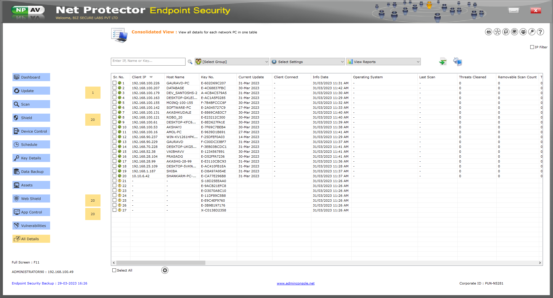This screenshot has width=553, height=298.
Task: Select the checkbox for host VAIBHAVV
Action: pyautogui.click(x=114, y=151)
